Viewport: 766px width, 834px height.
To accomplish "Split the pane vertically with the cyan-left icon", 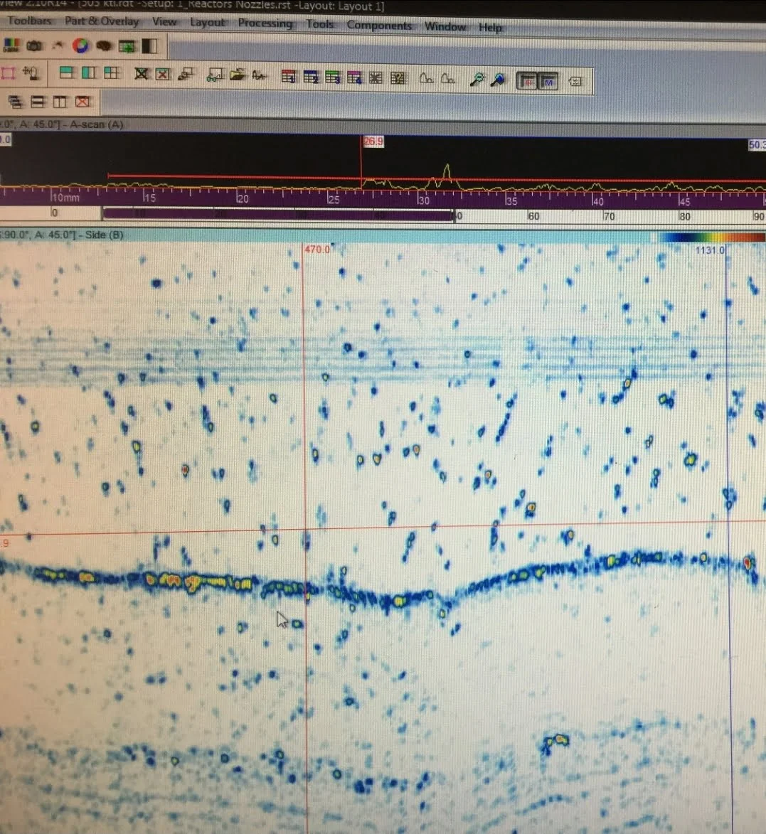I will click(x=89, y=73).
